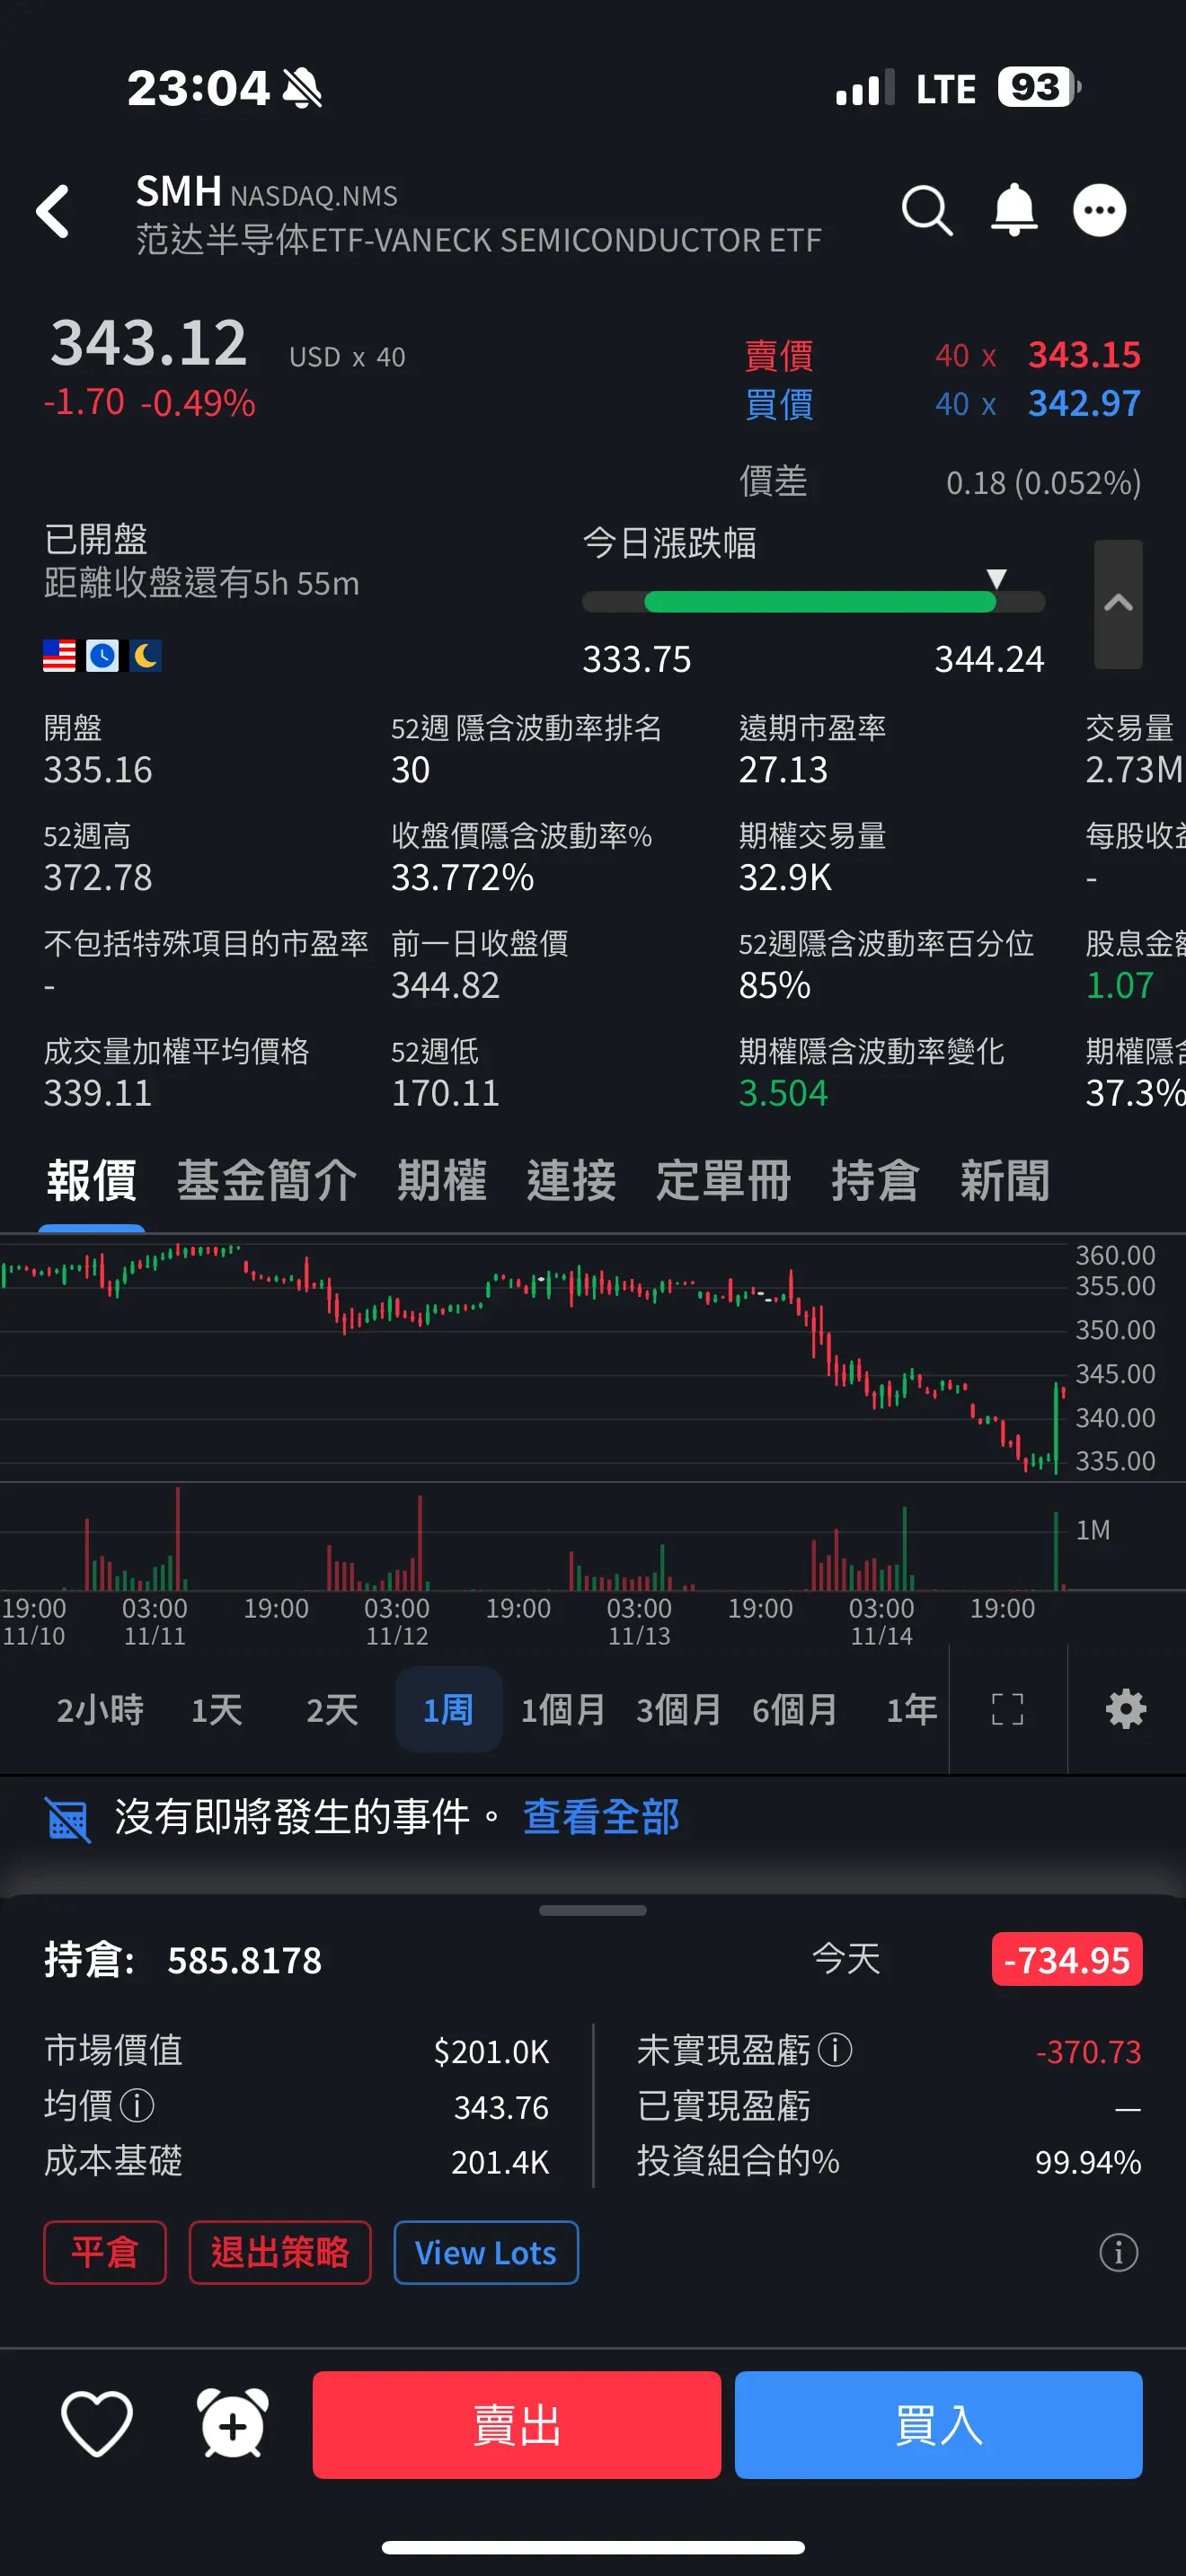Go back with the left arrow
Viewport: 1186px width, 2576px height.
click(53, 211)
